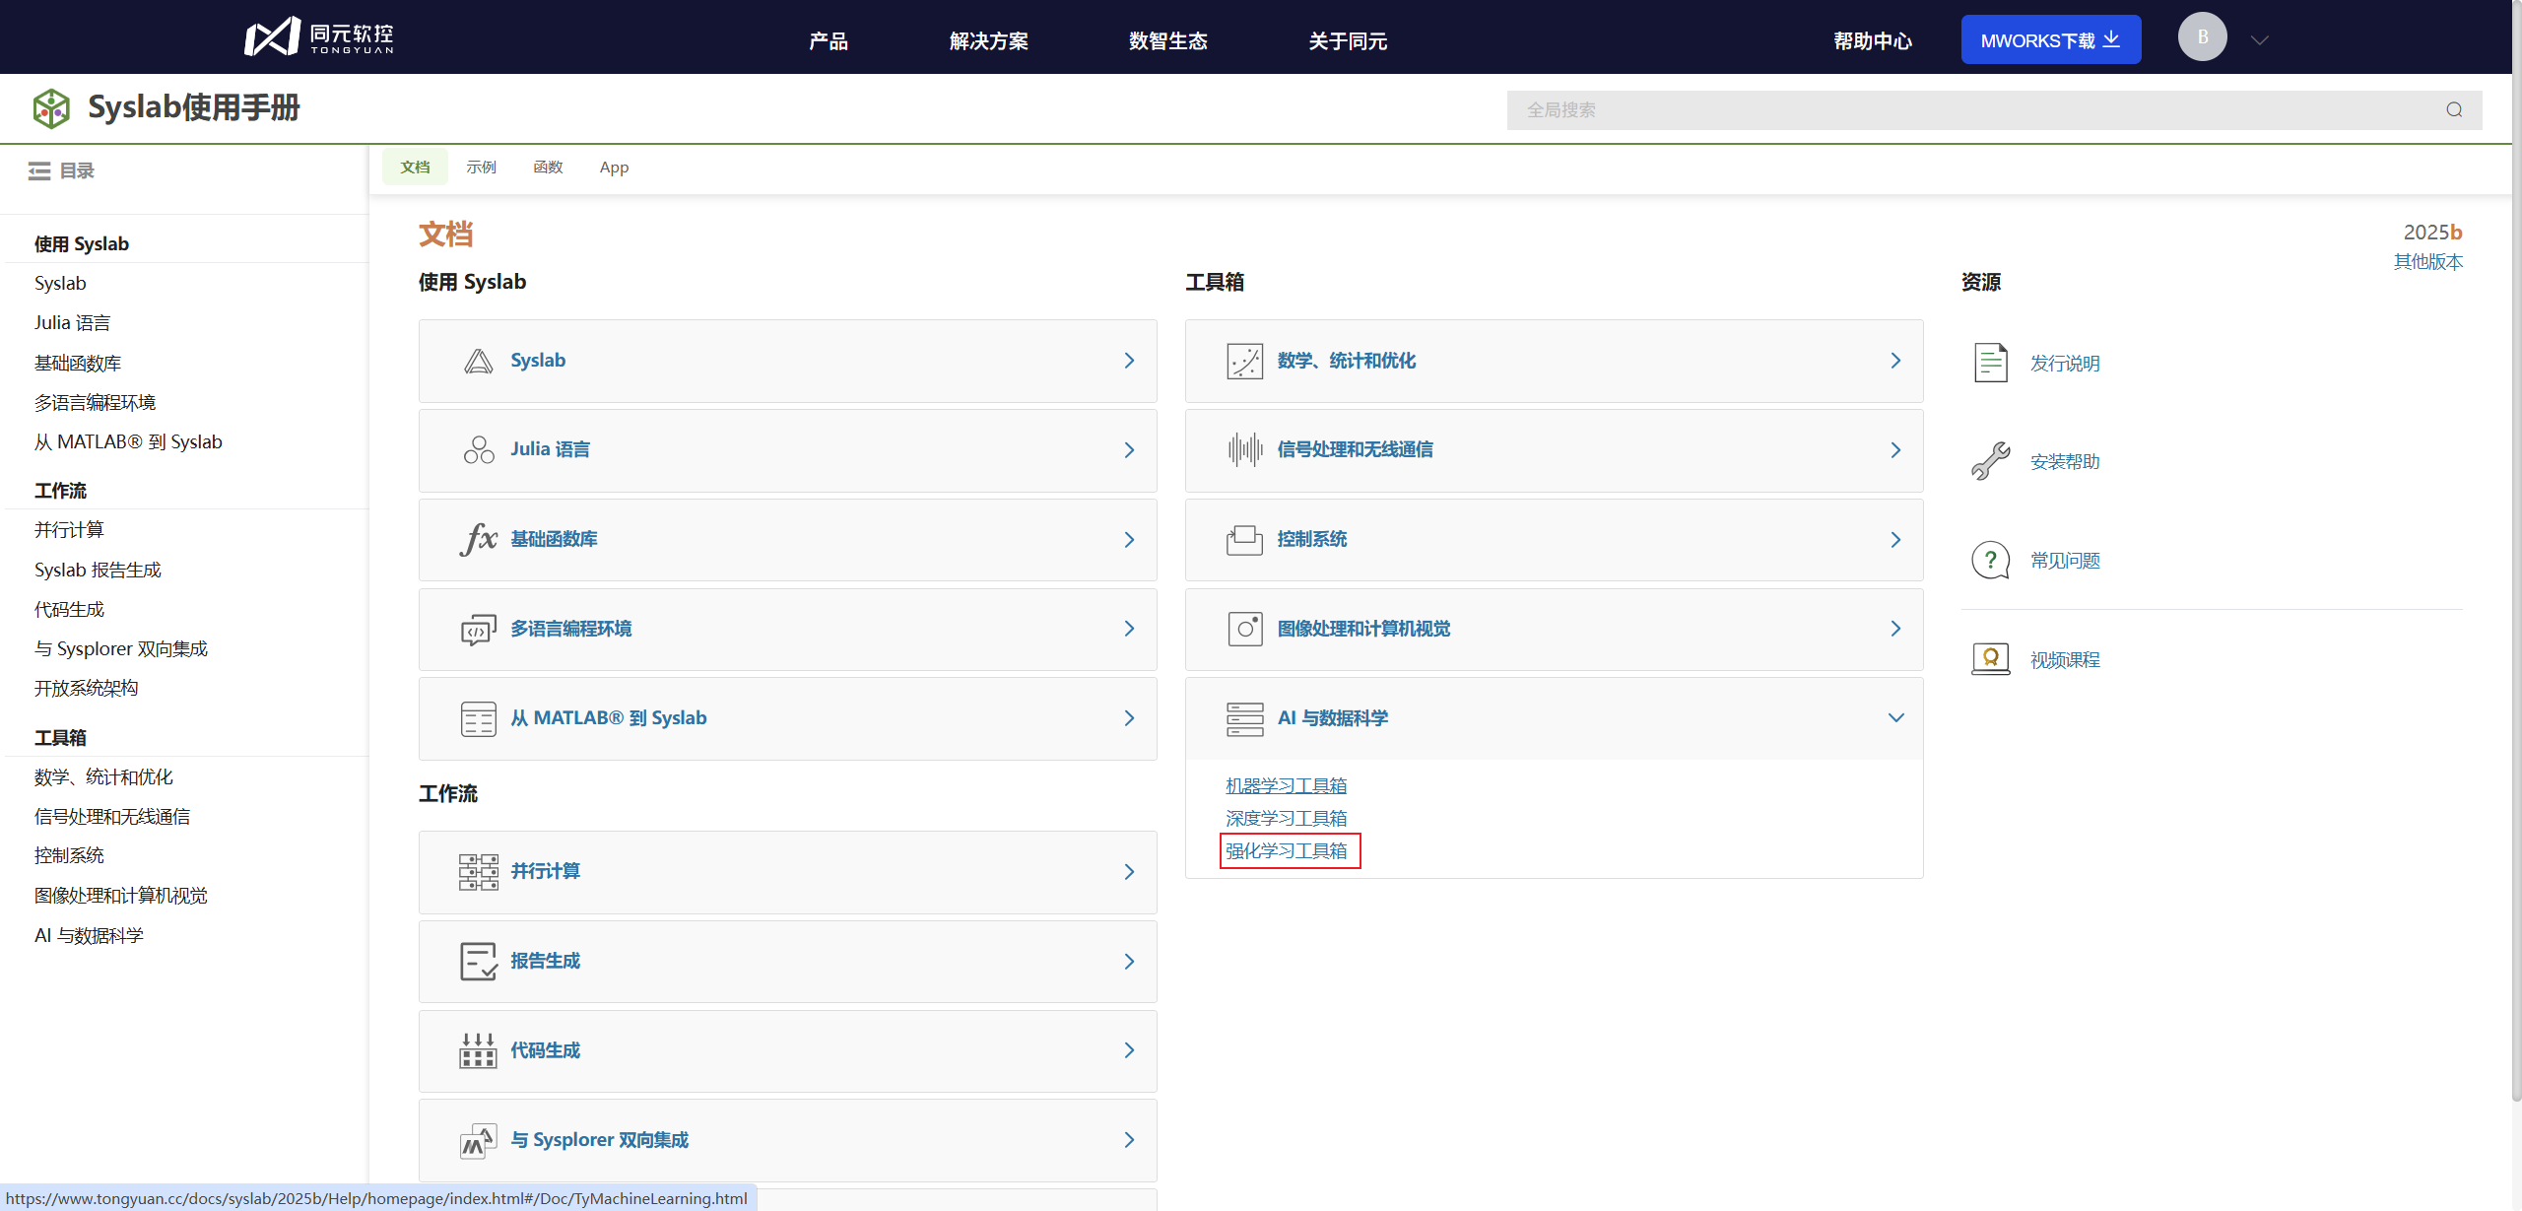Click the Syslab triangle icon in card

(478, 361)
